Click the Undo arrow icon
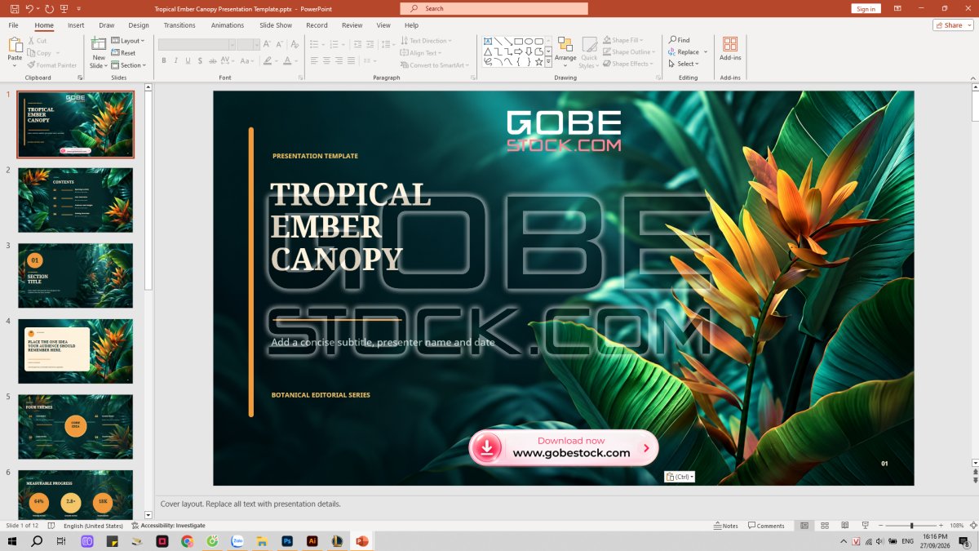This screenshot has height=551, width=979. (30, 8)
